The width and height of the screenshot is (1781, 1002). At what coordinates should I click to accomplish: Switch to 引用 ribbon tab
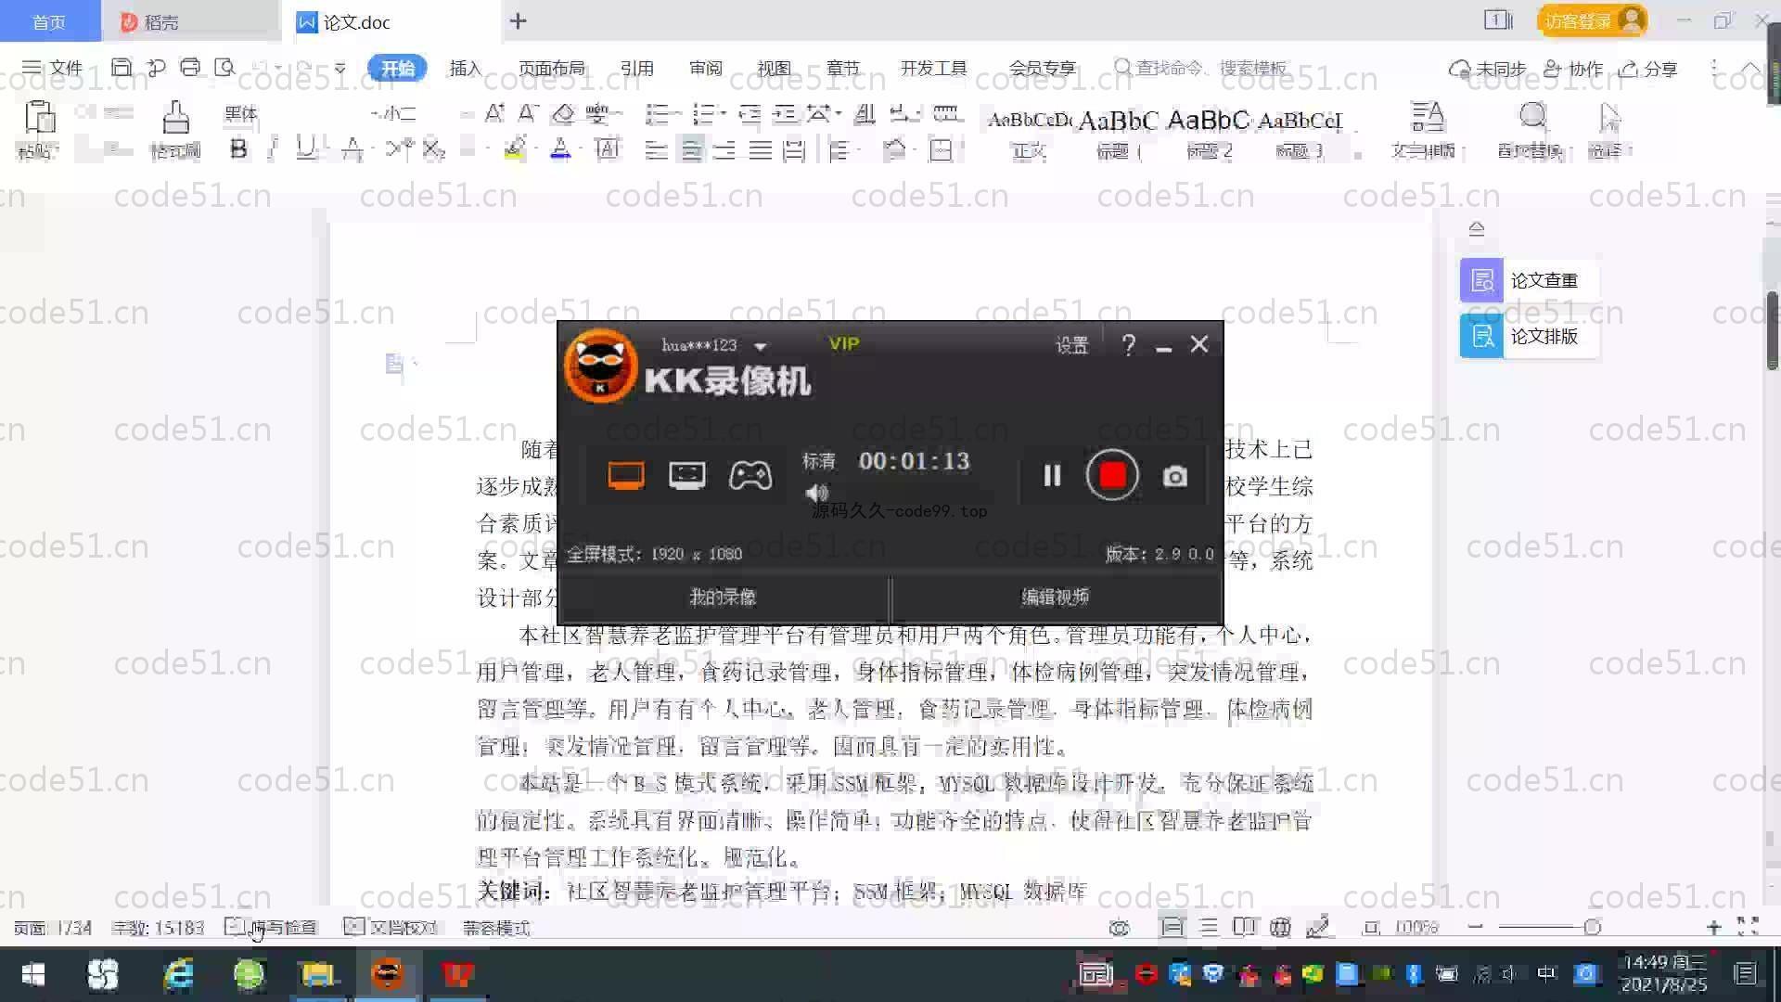pos(637,68)
